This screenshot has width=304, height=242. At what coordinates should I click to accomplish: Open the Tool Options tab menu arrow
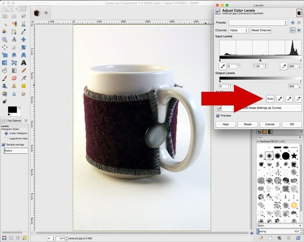click(26, 121)
